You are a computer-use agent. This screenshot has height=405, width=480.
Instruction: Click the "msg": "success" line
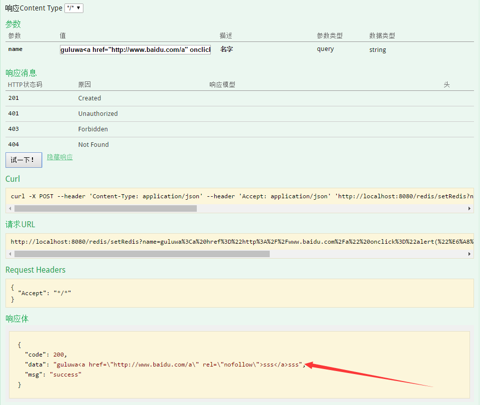pos(53,375)
